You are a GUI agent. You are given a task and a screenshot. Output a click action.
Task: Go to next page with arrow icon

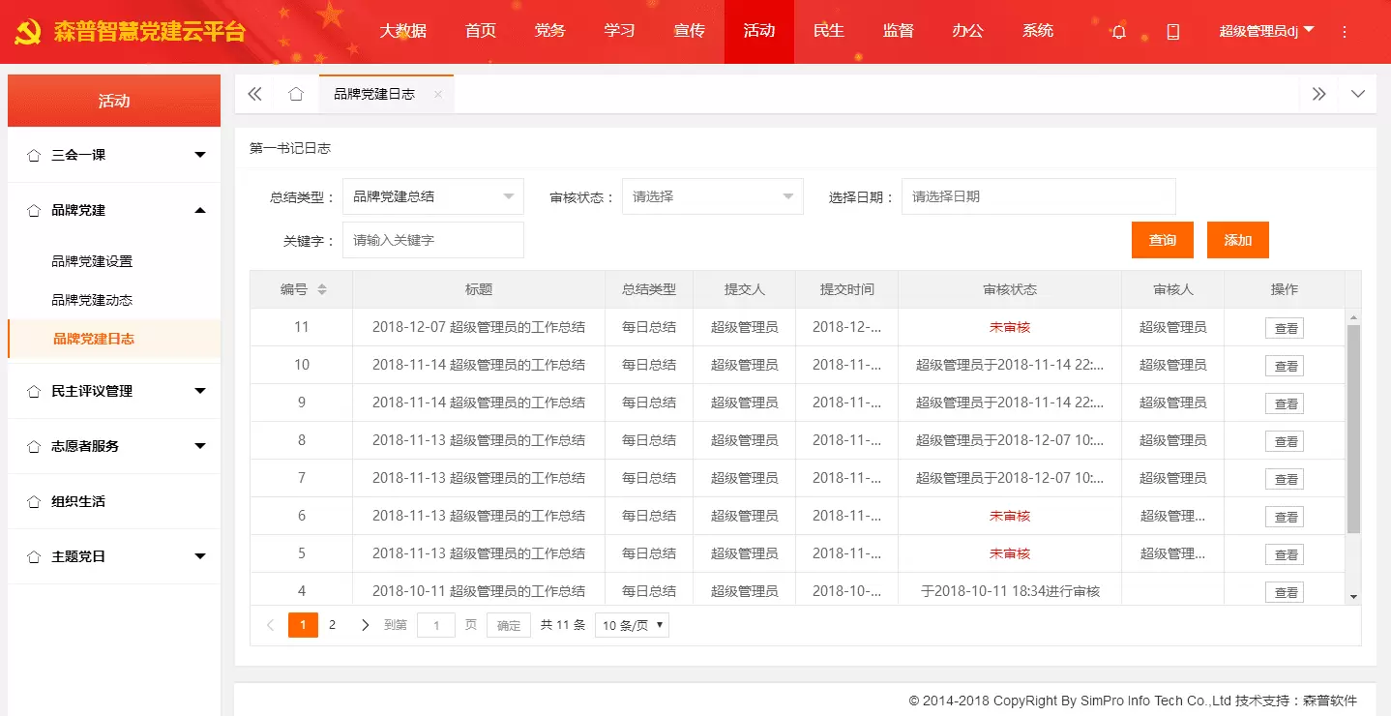click(x=365, y=625)
